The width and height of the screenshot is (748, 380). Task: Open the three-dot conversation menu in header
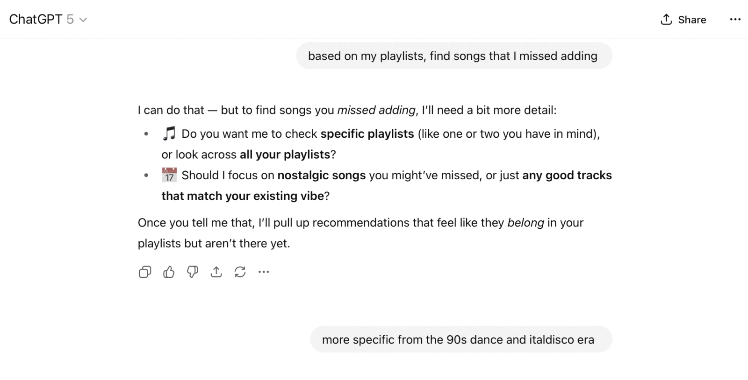tap(735, 20)
